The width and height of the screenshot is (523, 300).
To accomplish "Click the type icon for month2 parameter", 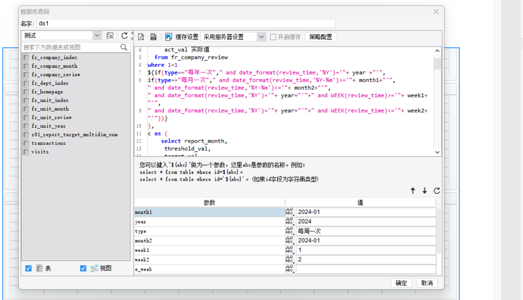I will [x=290, y=240].
